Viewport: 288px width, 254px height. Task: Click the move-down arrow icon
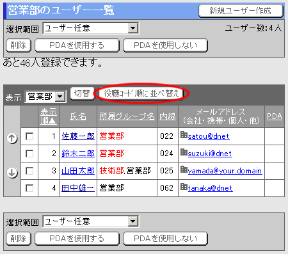[x=12, y=172]
